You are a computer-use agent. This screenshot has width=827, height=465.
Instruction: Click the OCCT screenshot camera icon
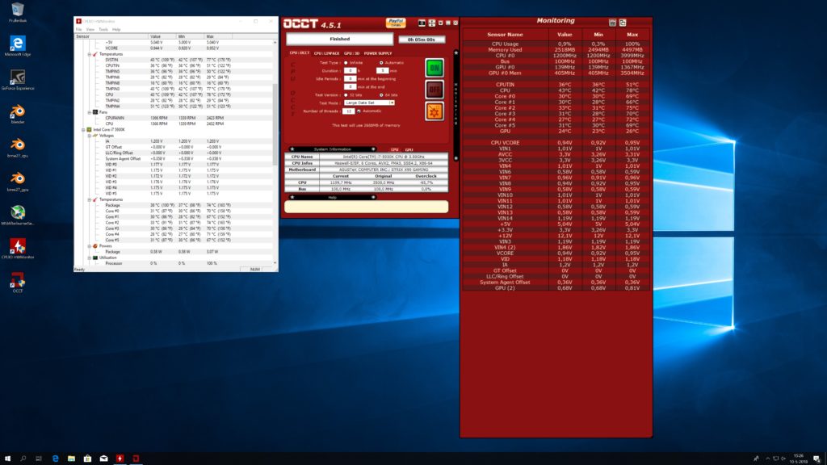pos(422,23)
